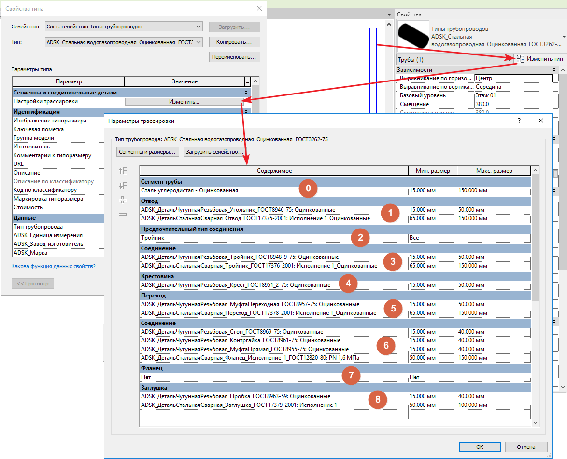
Task: Click Значение column header
Action: pos(184,81)
